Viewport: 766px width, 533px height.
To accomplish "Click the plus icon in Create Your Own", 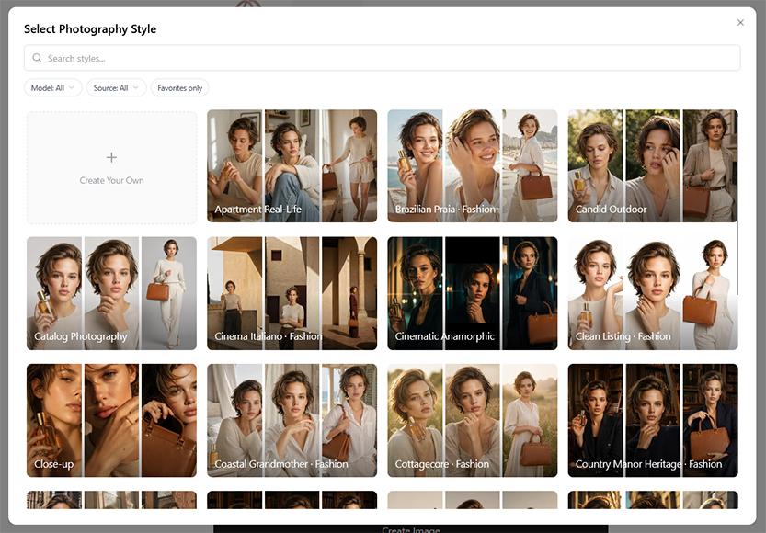I will coord(111,157).
